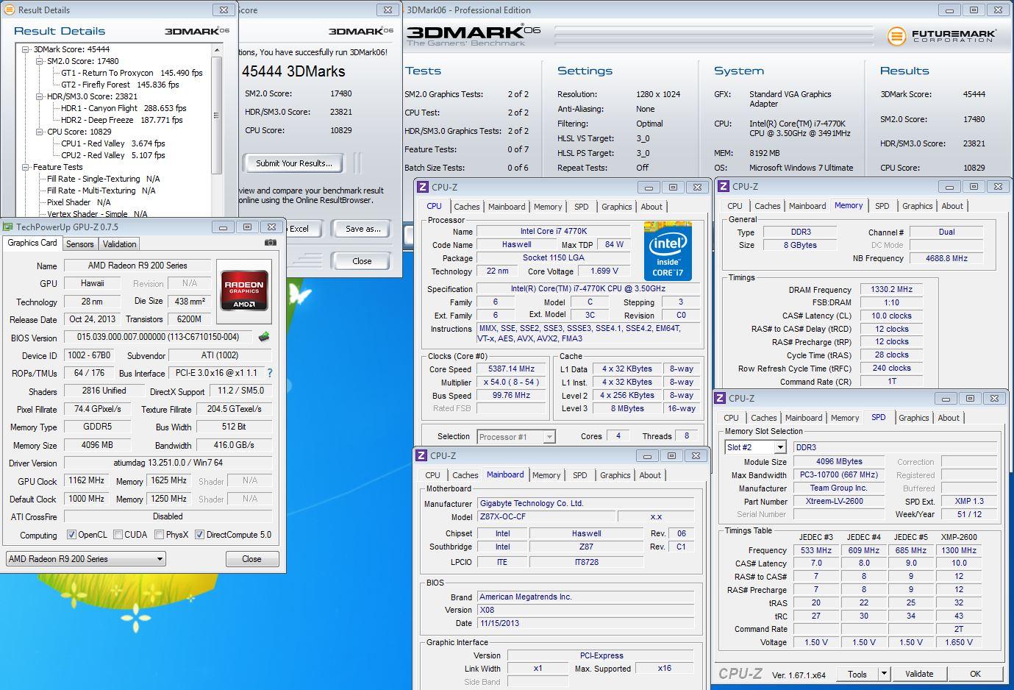Select CPU1 - Red Valley row
The height and width of the screenshot is (690, 1014).
click(x=113, y=143)
